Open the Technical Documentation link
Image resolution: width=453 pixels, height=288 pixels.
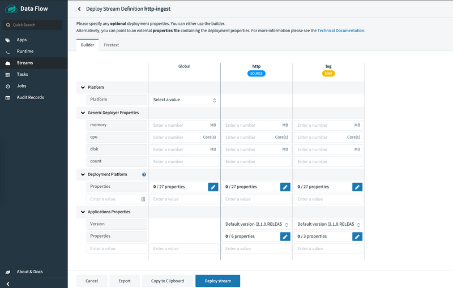tap(341, 31)
